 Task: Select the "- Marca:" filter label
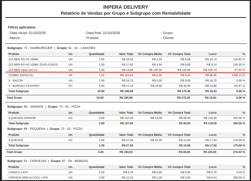tap(14, 38)
